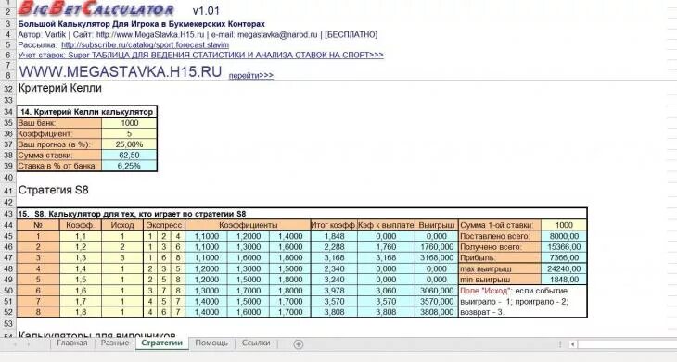Select the min выигрыш value 1848,00

pos(564,280)
